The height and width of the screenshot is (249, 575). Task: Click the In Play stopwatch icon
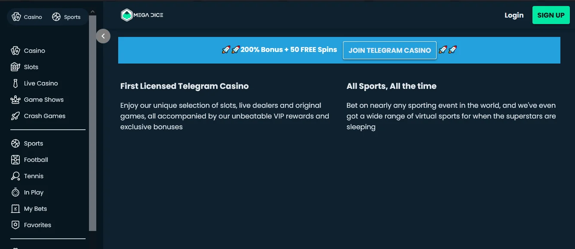pos(15,192)
